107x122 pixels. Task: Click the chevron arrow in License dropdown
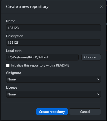(x=98, y=94)
